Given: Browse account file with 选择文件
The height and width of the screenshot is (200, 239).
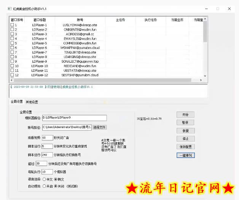Looking at the screenshot, I should coord(99,127).
